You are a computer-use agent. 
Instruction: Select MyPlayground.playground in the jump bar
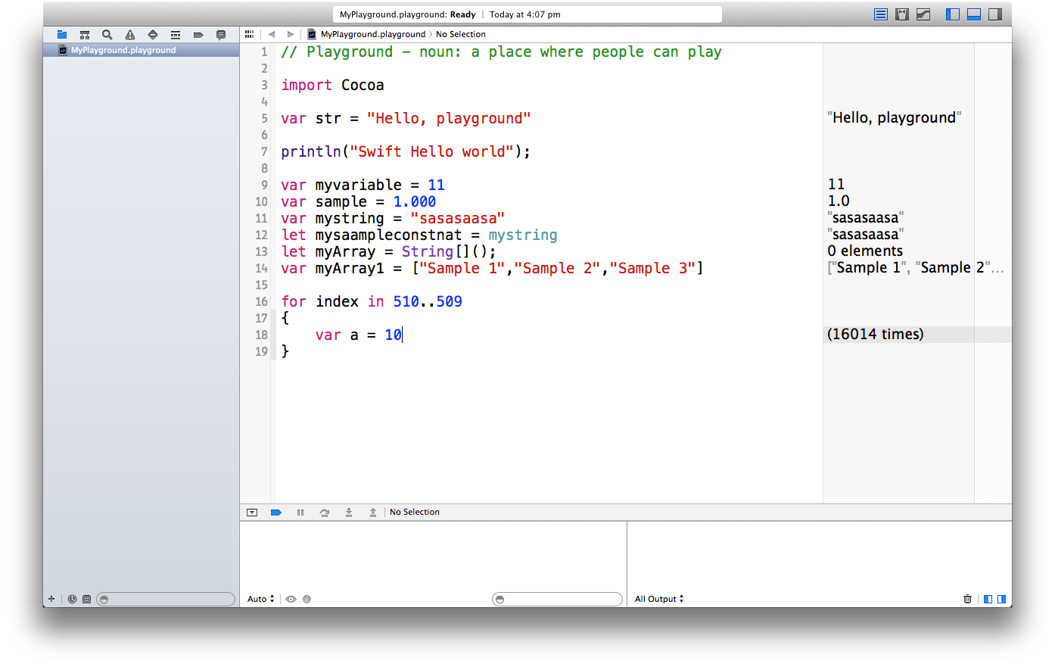370,34
